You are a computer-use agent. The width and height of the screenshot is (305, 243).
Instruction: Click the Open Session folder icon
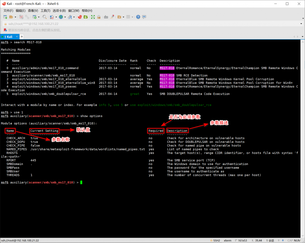[11, 17]
